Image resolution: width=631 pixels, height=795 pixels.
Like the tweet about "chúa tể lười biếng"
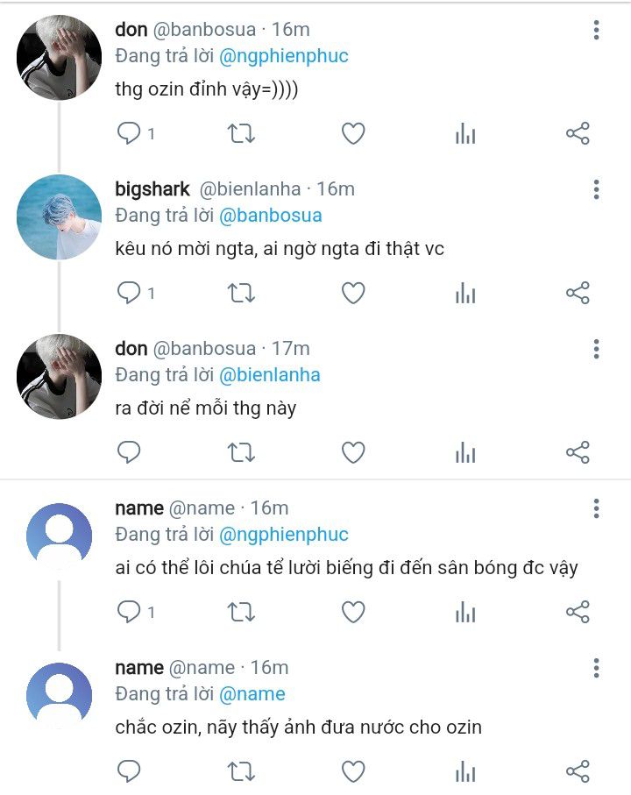(353, 612)
